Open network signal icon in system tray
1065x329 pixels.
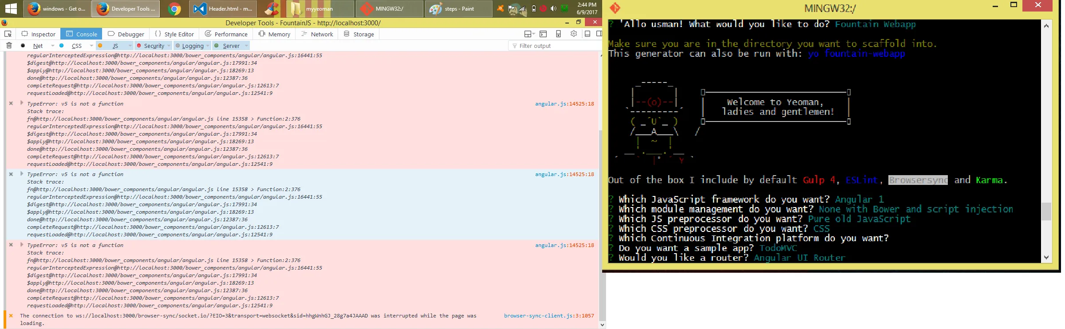522,8
